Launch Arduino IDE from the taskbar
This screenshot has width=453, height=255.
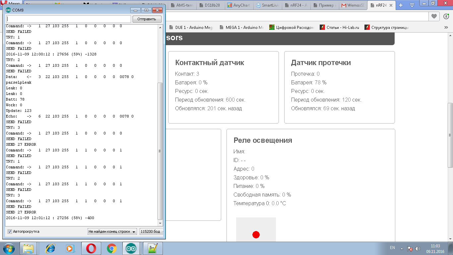pos(131,248)
